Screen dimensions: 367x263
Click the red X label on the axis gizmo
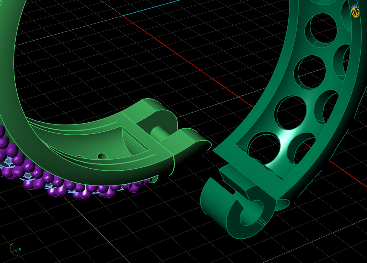coord(17,256)
